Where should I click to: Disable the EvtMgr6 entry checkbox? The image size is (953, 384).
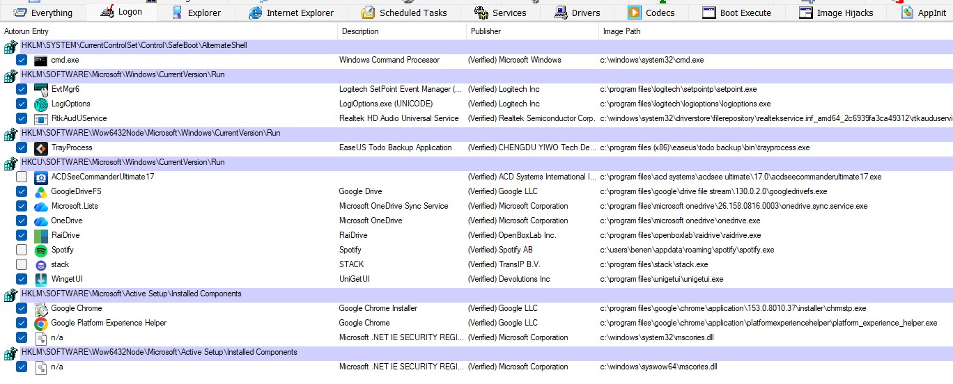pos(22,89)
